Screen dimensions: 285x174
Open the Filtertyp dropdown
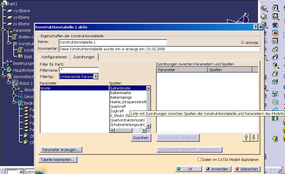[x=96, y=76]
